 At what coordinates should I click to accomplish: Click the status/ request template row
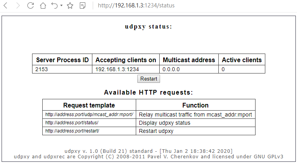[x=72, y=123]
